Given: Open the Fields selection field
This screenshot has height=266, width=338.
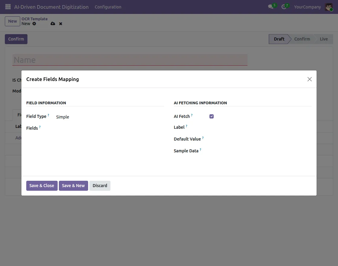Looking at the screenshot, I should tap(110, 128).
